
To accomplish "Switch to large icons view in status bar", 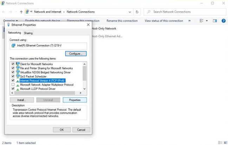I will (x=226, y=143).
